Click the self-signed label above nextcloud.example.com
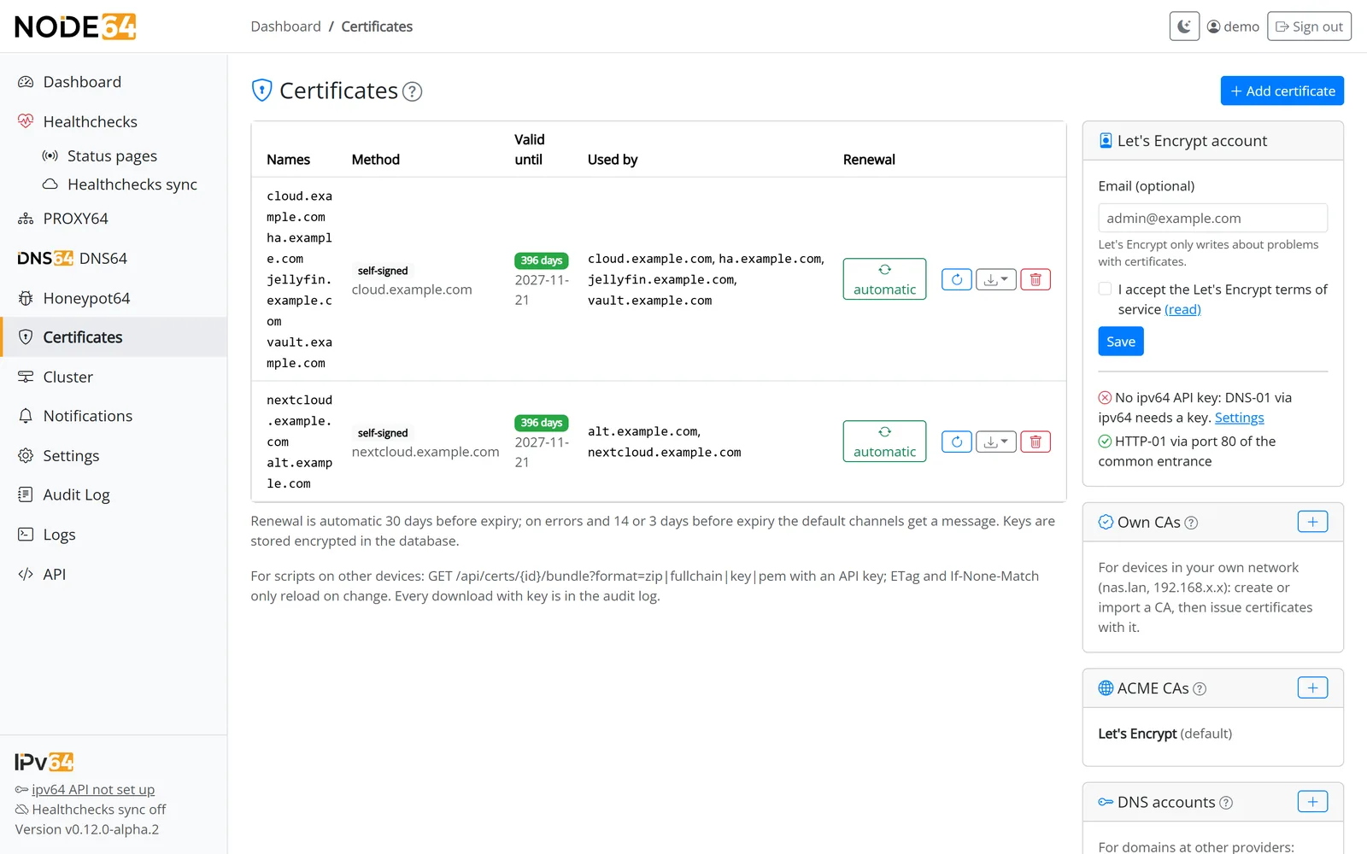This screenshot has width=1367, height=854. click(382, 433)
